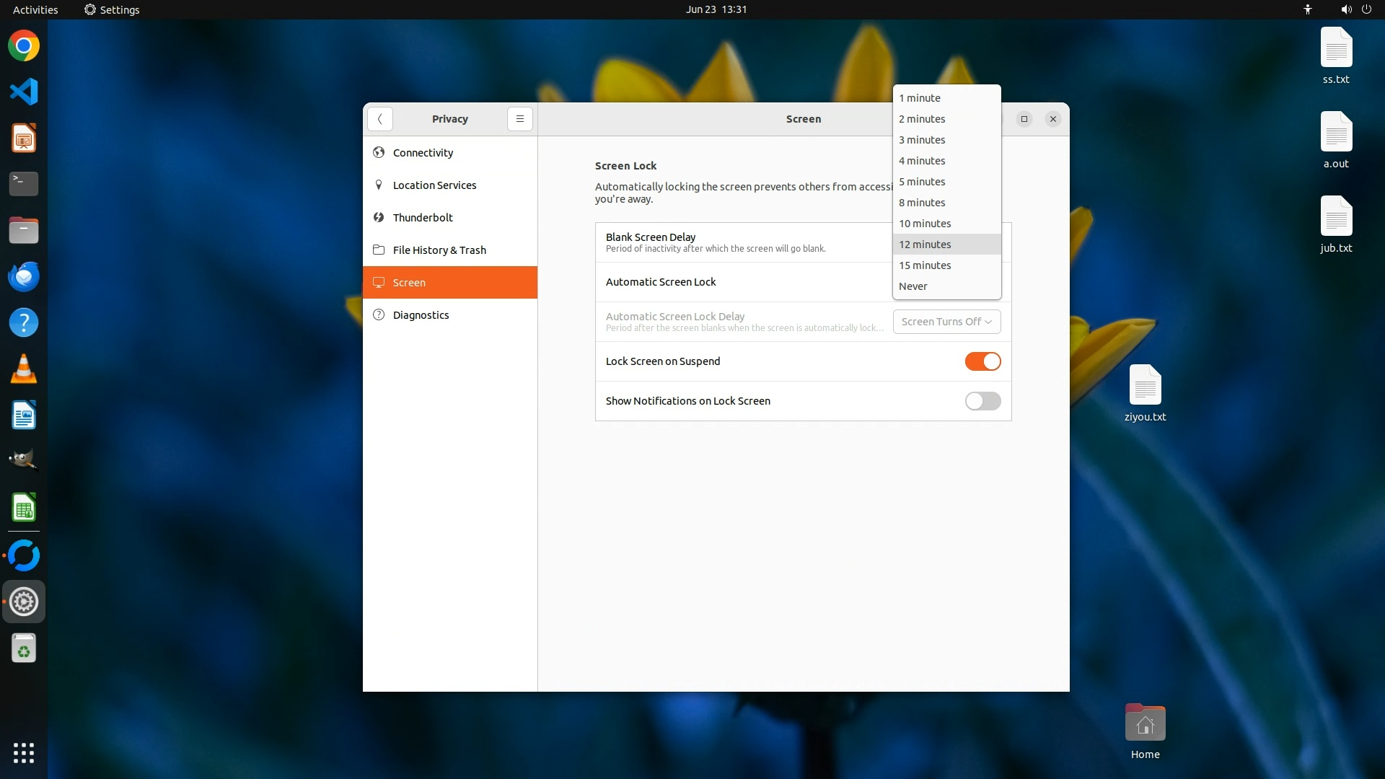Enable Show Notifications on Lock Screen
This screenshot has height=779, width=1385.
982,401
